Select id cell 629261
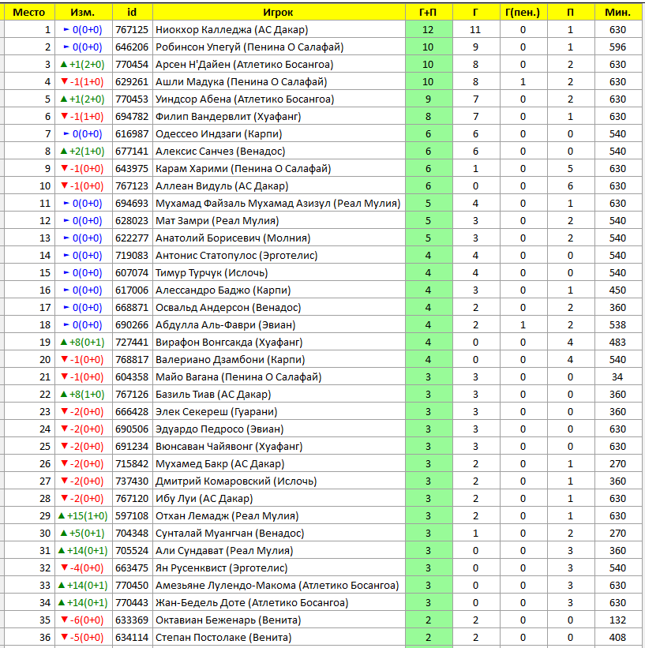Screen dimensions: 645x648 click(133, 82)
